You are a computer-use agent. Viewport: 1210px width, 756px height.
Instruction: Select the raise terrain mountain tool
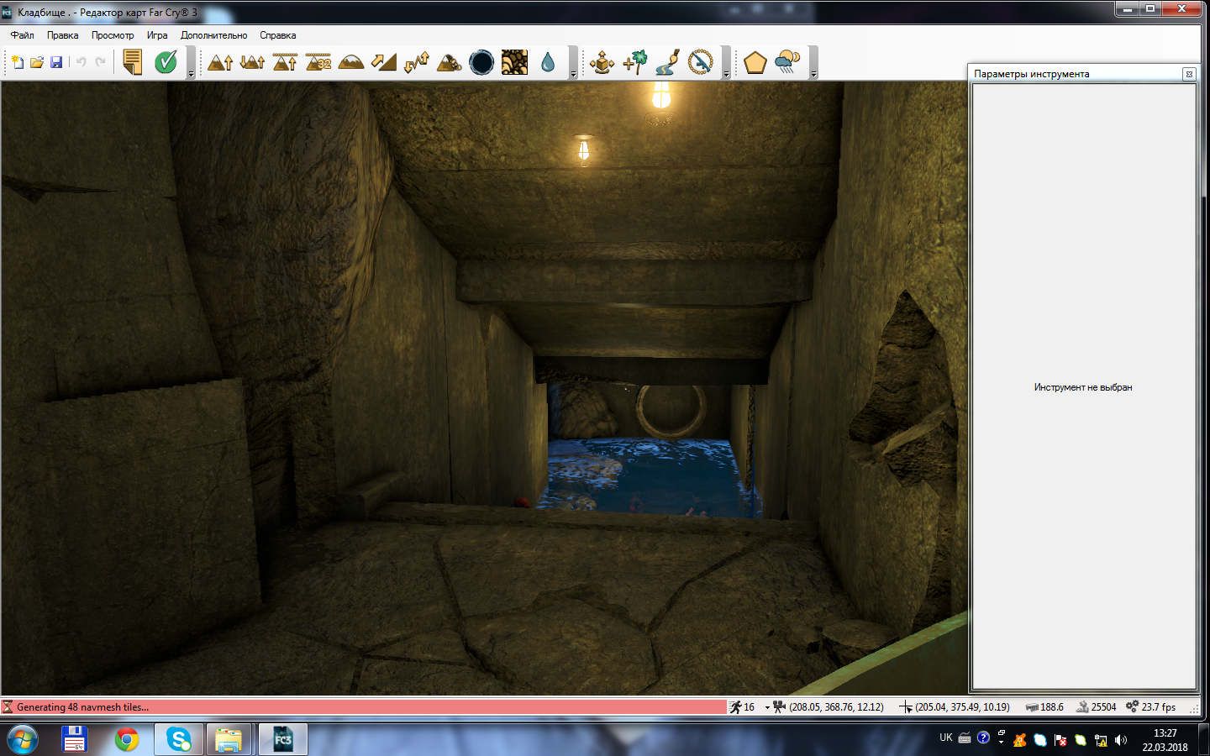click(220, 62)
